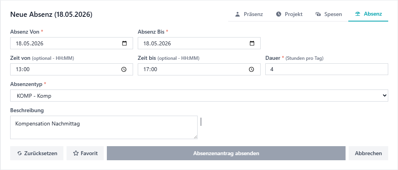
Task: Click the clock icon beside Projekt
Action: 279,14
